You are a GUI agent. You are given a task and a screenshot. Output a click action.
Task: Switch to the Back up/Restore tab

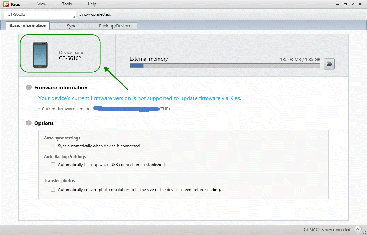point(115,26)
